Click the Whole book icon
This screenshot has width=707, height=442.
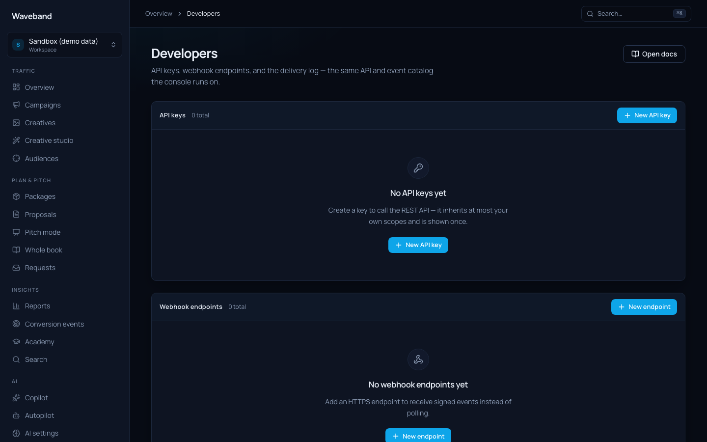pyautogui.click(x=16, y=250)
